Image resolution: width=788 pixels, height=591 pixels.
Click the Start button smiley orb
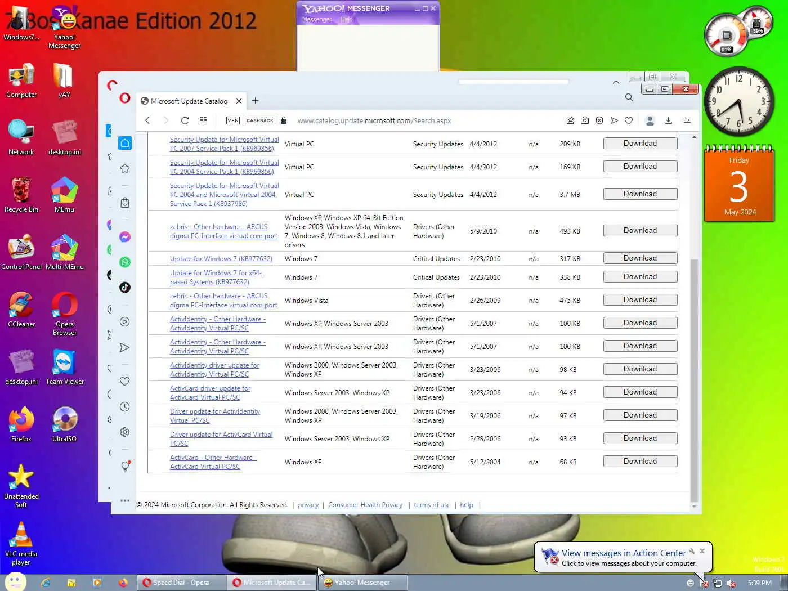point(15,582)
